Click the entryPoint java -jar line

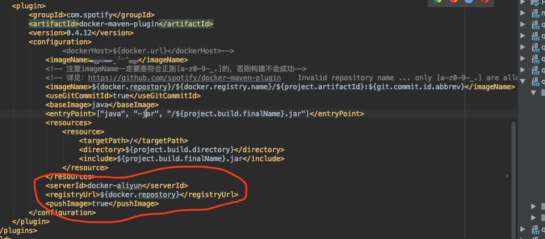(x=204, y=114)
